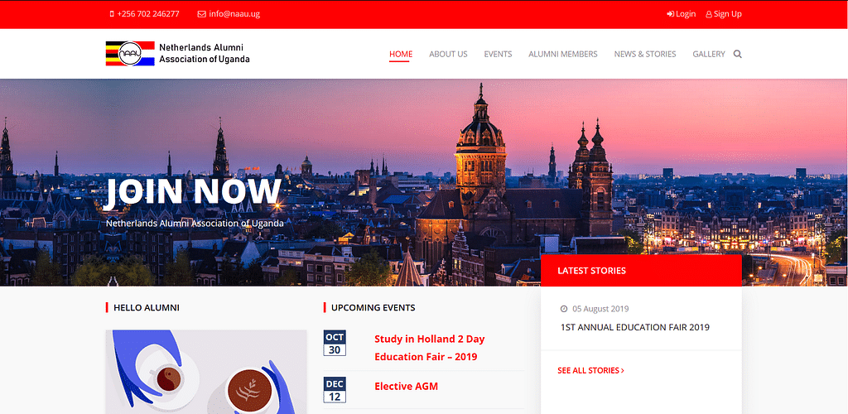The width and height of the screenshot is (848, 414).
Task: Open the Elective AGM event link
Action: (406, 387)
